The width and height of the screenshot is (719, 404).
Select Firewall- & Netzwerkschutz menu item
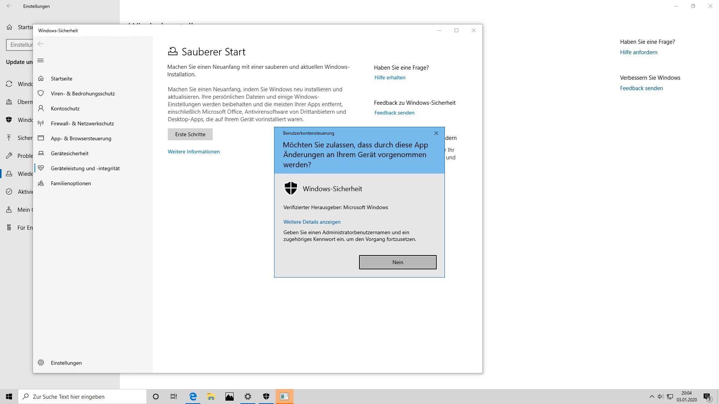93,123
